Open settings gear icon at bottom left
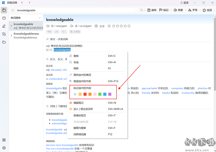216x152 pixels. point(4,148)
